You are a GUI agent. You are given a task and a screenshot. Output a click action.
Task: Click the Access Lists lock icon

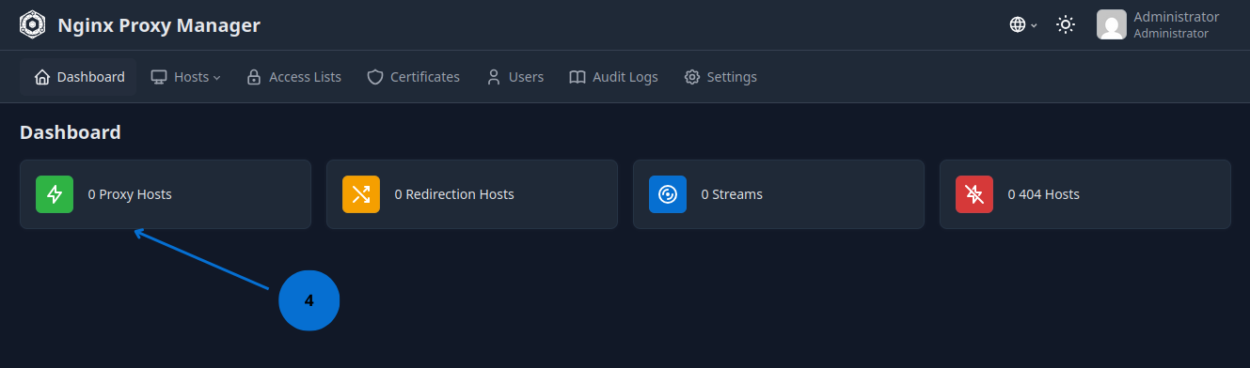click(254, 77)
